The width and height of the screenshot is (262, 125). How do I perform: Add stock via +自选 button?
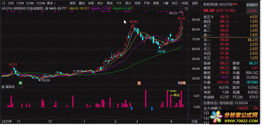[x=184, y=3]
